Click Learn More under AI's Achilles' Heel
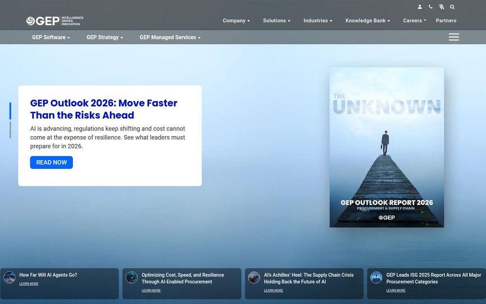 pyautogui.click(x=273, y=291)
